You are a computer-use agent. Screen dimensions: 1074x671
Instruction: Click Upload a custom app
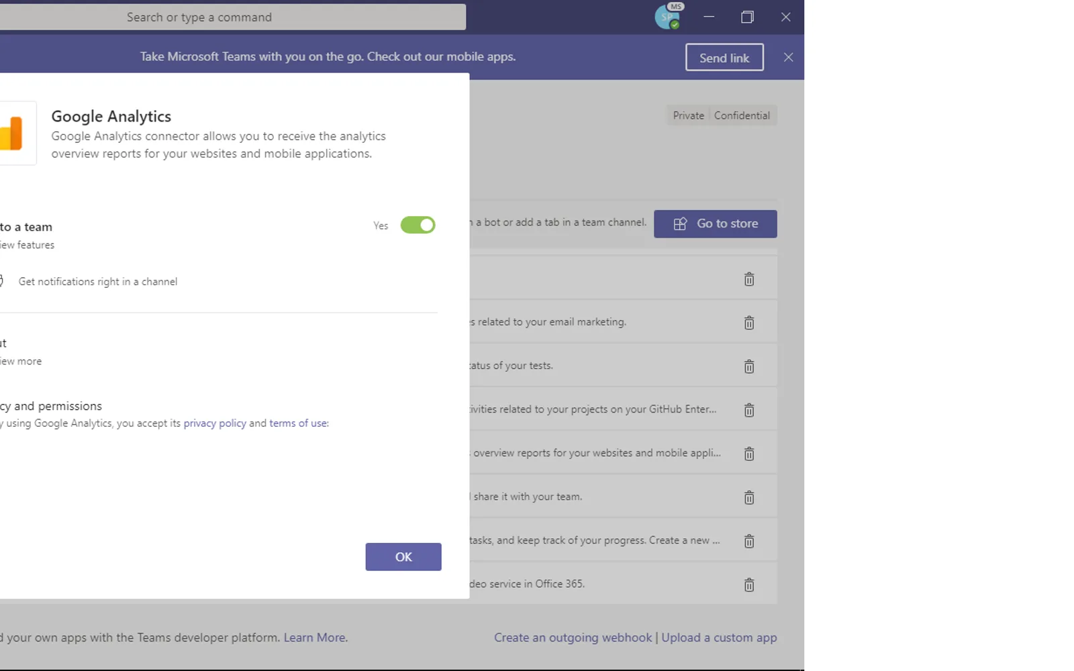pos(719,637)
